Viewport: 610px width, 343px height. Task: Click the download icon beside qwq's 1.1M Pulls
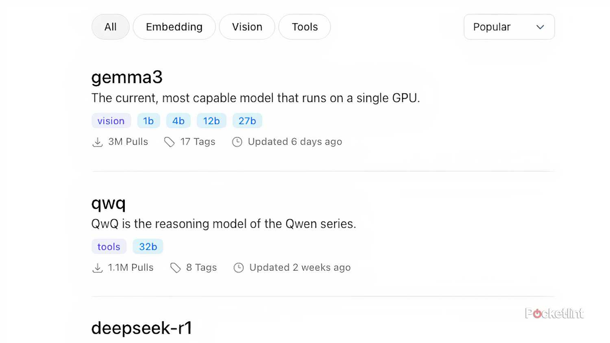(97, 268)
